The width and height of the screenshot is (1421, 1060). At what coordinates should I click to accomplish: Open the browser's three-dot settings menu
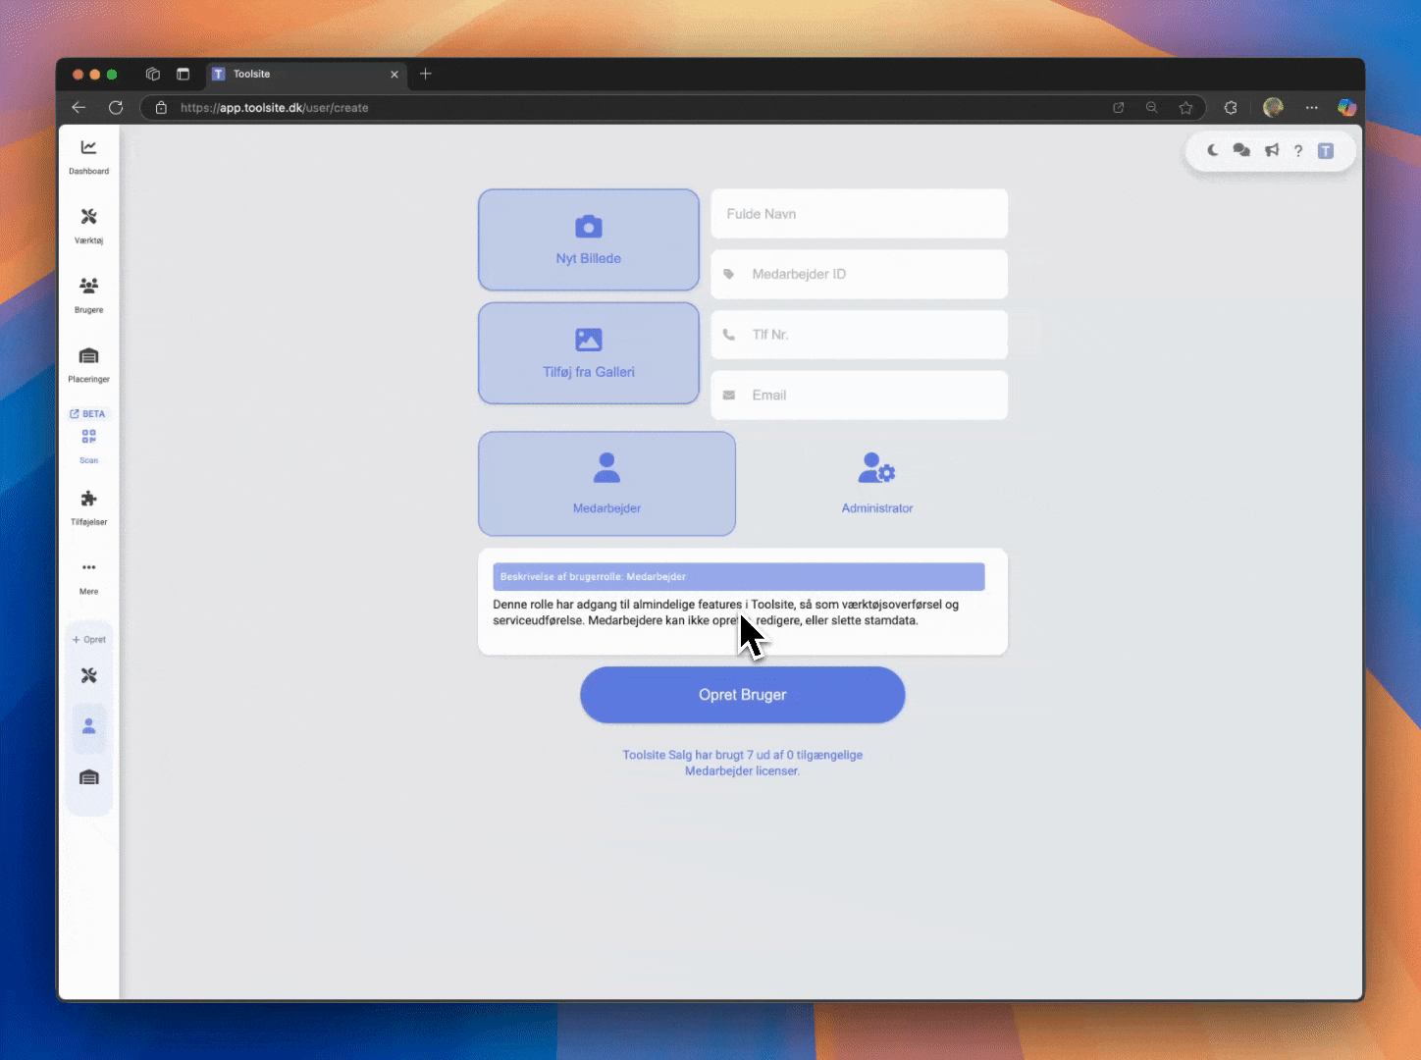[1311, 108]
